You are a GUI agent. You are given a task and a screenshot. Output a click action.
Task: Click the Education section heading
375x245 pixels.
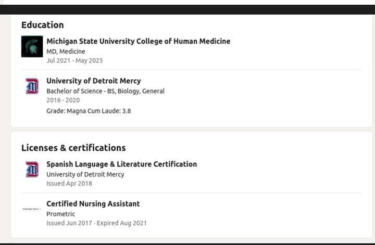43,25
